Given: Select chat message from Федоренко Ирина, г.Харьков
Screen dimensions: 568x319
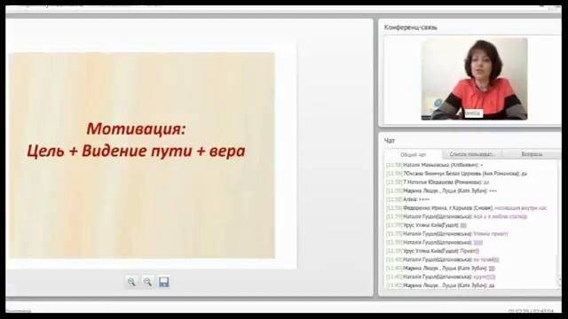Looking at the screenshot, I should click(466, 208).
